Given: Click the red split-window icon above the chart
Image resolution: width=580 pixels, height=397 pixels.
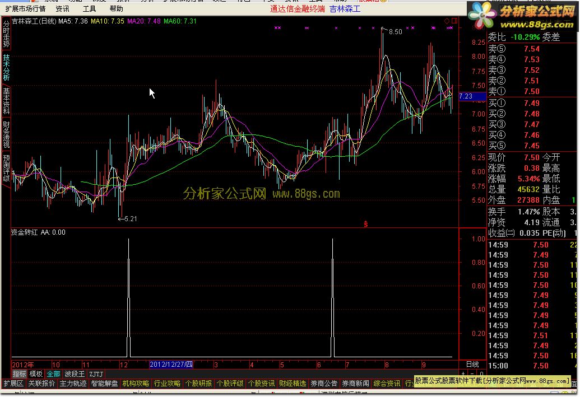Looking at the screenshot, I should click(454, 21).
